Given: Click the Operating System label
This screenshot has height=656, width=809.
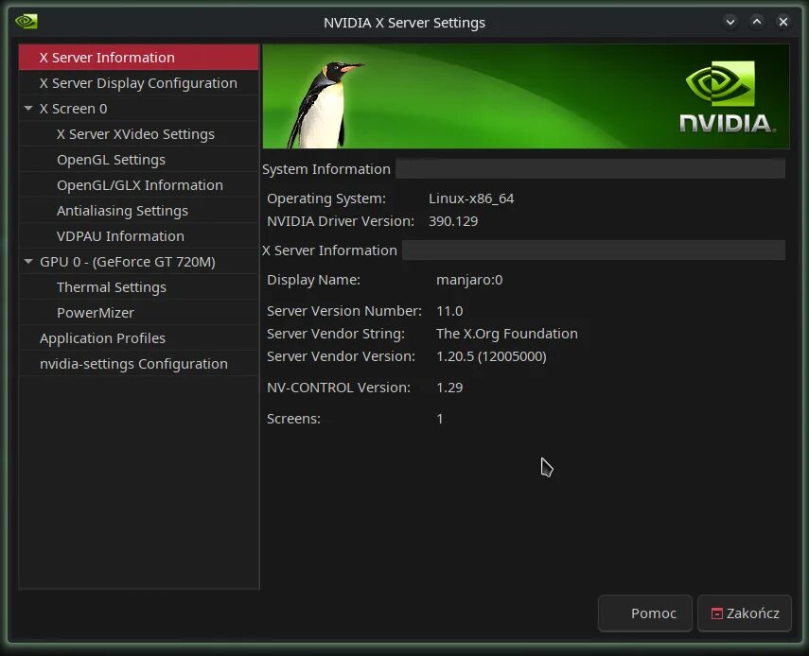Looking at the screenshot, I should coord(326,199).
